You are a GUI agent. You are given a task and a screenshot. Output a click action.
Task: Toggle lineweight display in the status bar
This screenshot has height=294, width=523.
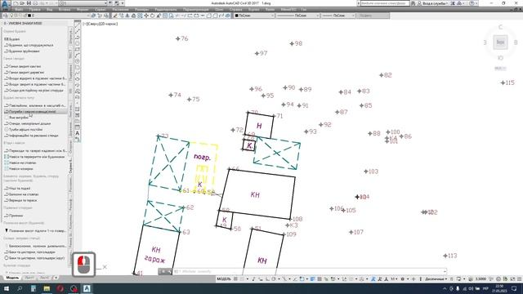pyautogui.click(x=312, y=278)
